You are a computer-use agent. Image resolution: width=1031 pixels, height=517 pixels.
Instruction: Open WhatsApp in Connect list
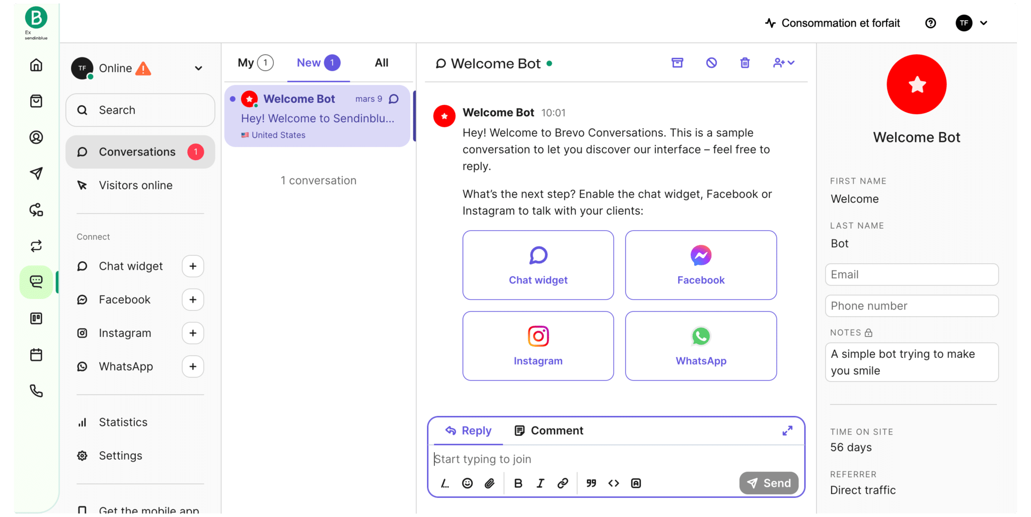(126, 366)
